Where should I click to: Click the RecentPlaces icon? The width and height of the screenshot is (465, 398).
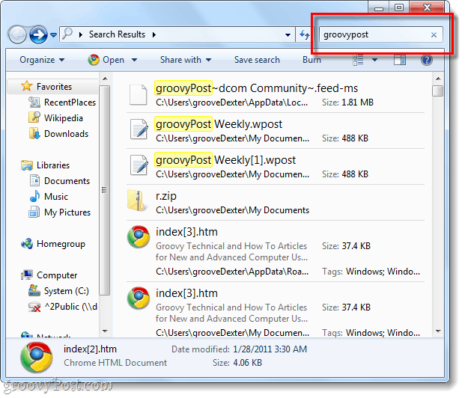(34, 102)
